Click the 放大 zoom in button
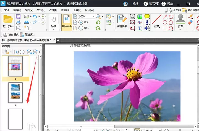The image size is (199, 131). pyautogui.click(x=84, y=22)
